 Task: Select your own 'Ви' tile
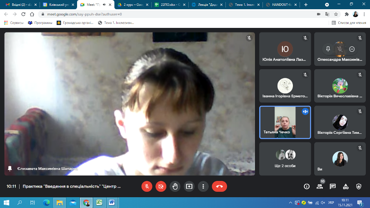[x=340, y=159]
